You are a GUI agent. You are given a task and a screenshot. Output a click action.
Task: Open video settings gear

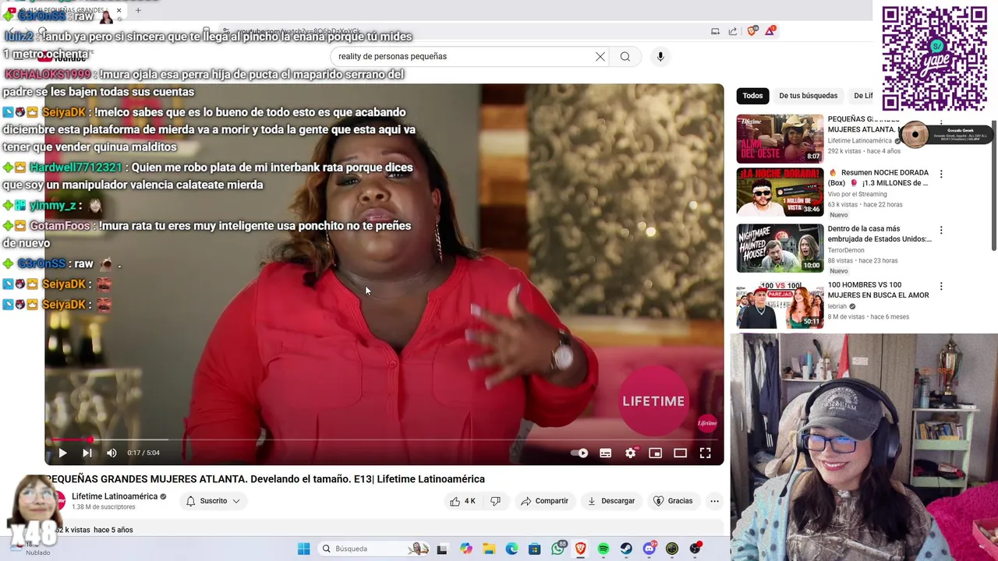[631, 453]
